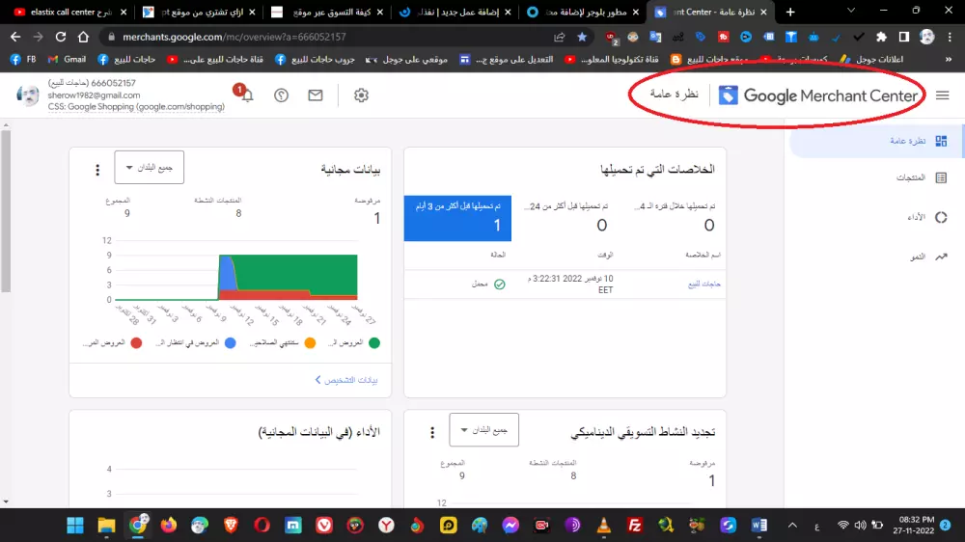Open FileZilla from taskbar
Screen dimensions: 965x542
coord(635,526)
